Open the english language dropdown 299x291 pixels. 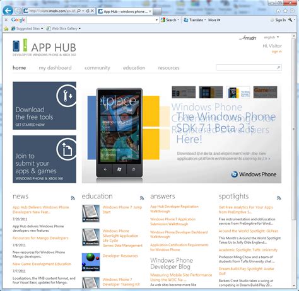pos(271,37)
